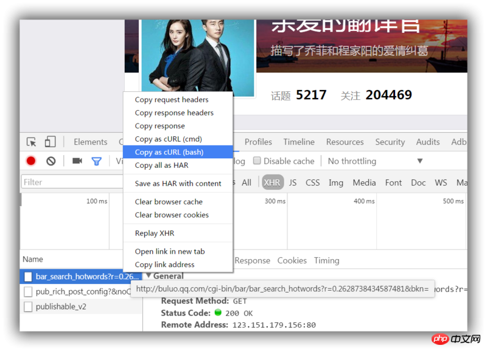Click the Remote Address value 123.151.179.156:80
This screenshot has width=487, height=351.
click(274, 325)
